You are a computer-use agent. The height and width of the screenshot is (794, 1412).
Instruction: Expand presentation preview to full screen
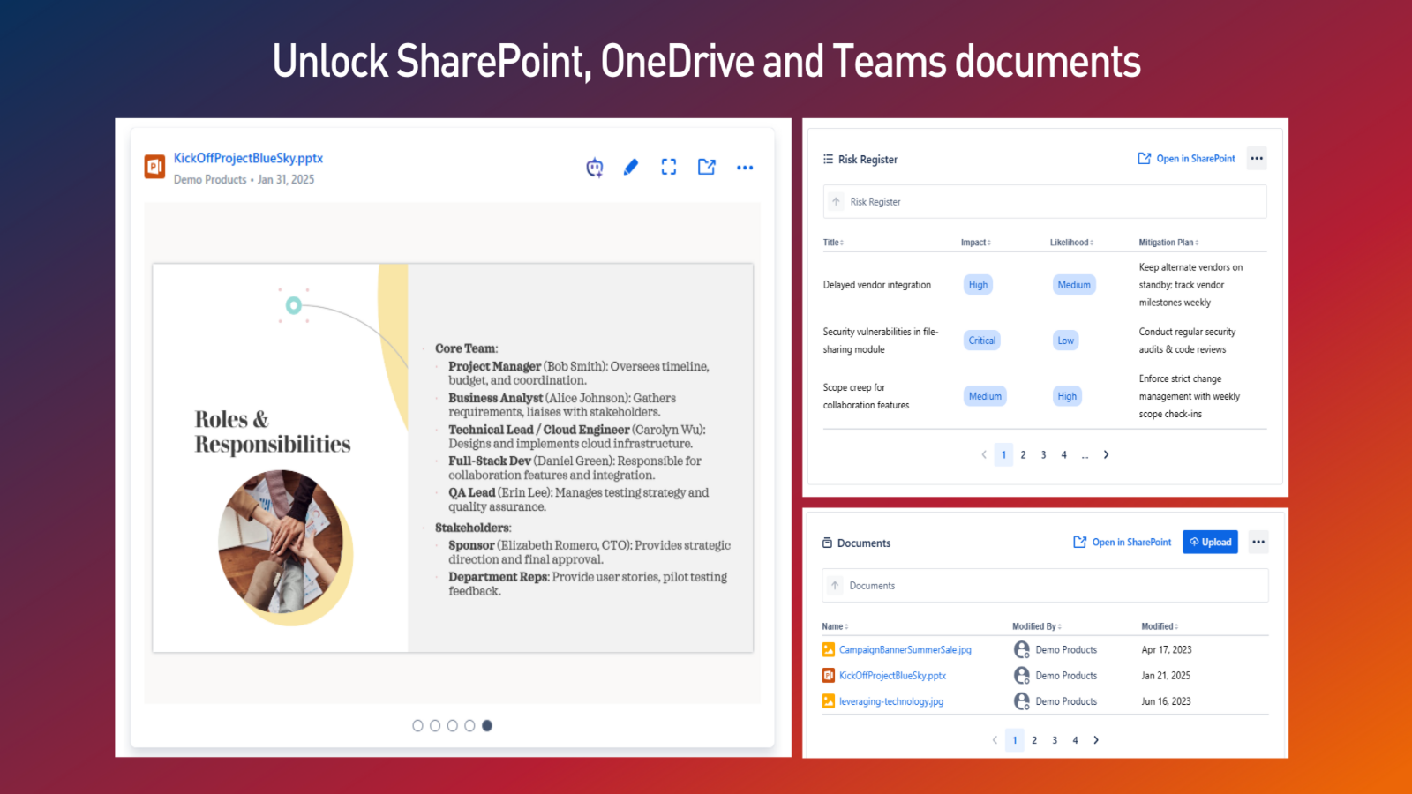coord(669,168)
